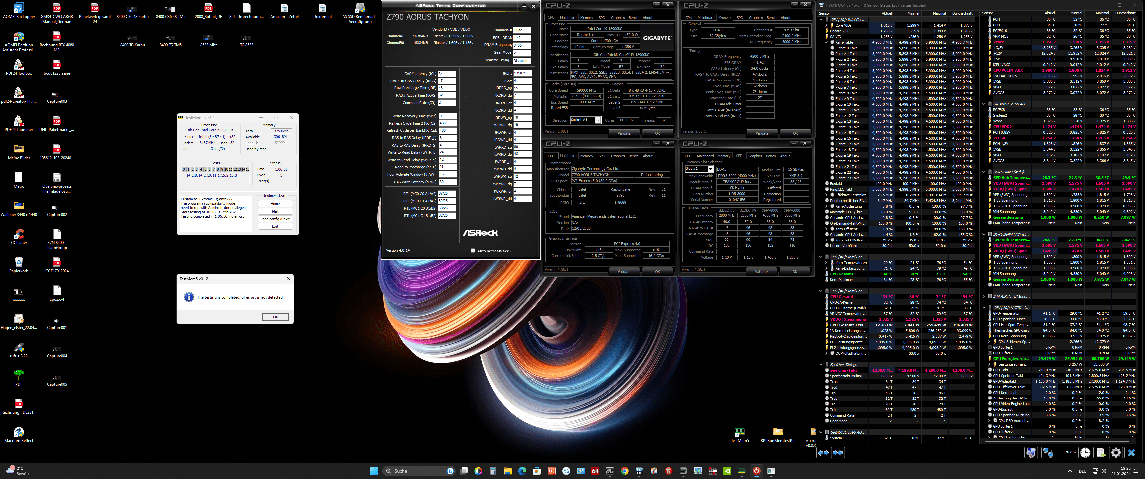Collapse GPU [#0] NVIDIA section
This screenshot has height=479, width=1145.
tap(984, 307)
